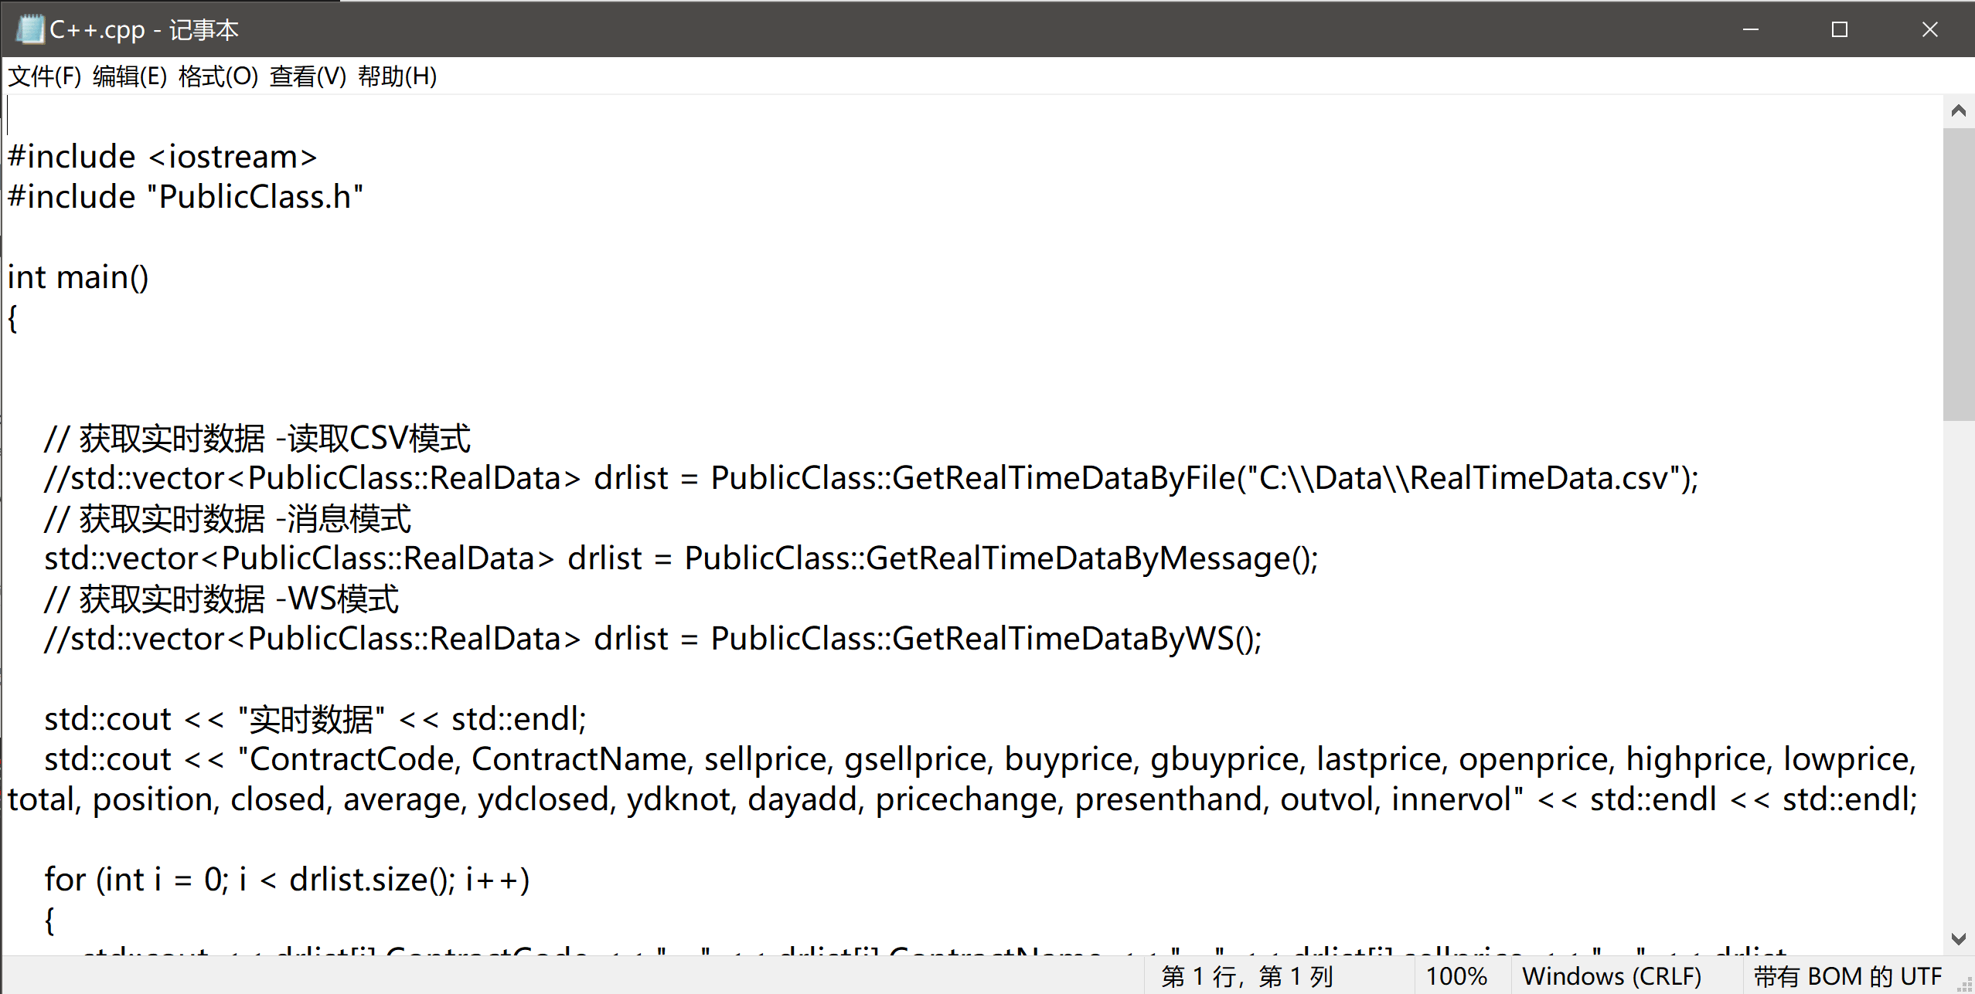Click on the #include <iostream> line
Viewport: 1975px width, 994px height.
tap(162, 158)
